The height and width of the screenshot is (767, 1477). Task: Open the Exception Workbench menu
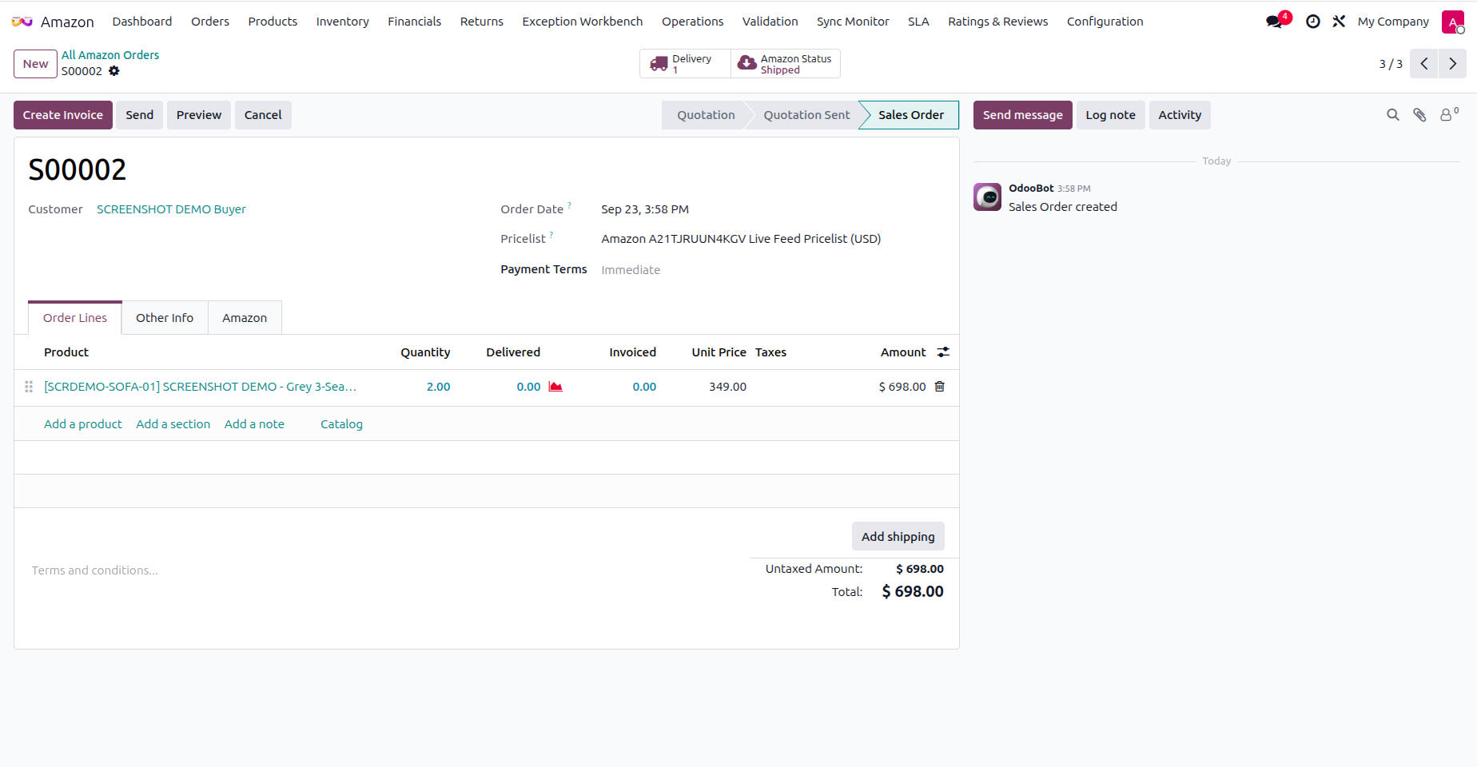[x=582, y=22]
